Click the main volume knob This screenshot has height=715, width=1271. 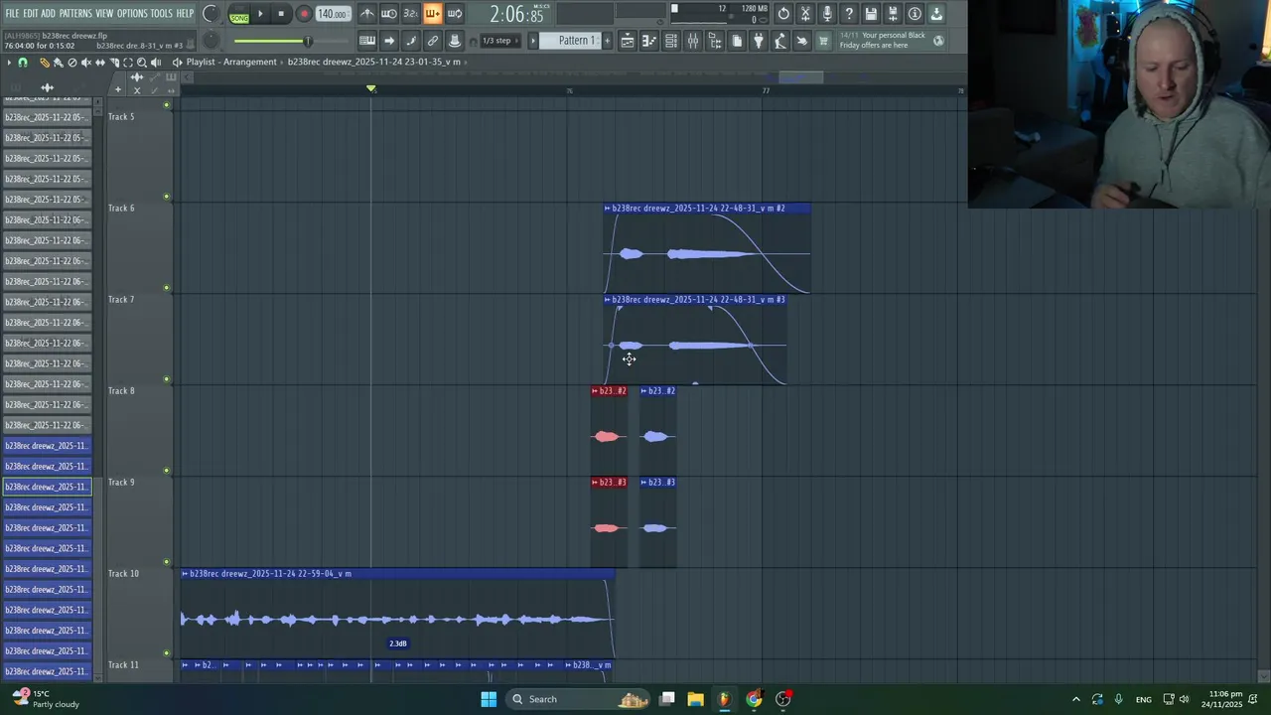pyautogui.click(x=211, y=14)
